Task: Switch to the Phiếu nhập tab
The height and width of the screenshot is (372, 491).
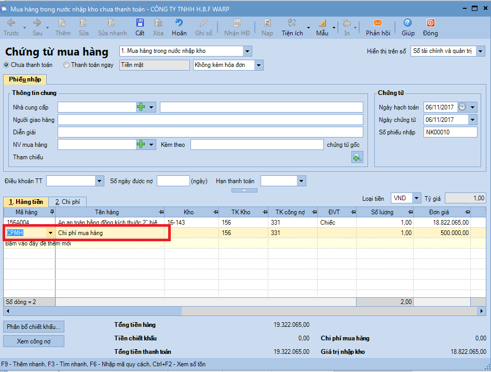Action: coord(25,79)
